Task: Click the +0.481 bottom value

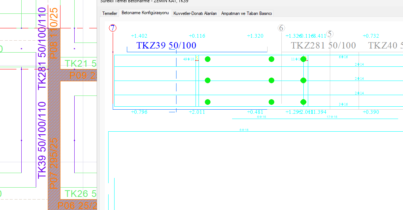Action: point(255,112)
